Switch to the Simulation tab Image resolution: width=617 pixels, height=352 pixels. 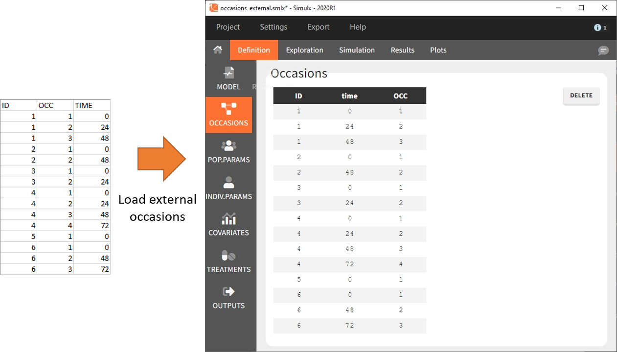(357, 50)
